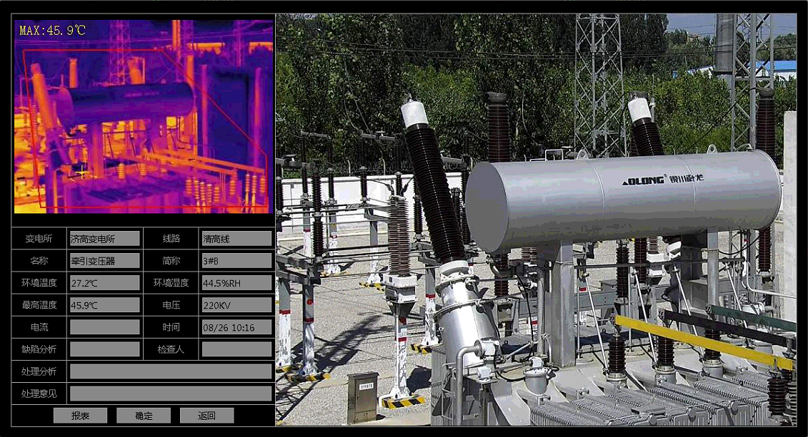
Task: Click the MAX:45.9℃ label on thermal image
Action: [52, 31]
